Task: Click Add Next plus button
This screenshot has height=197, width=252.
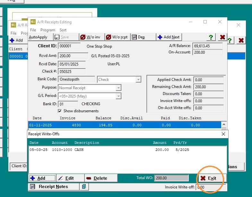Action: click(169, 37)
